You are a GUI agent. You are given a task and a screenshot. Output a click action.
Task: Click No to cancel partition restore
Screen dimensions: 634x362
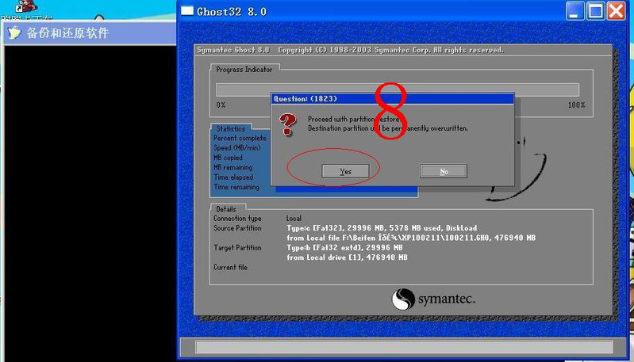click(444, 171)
